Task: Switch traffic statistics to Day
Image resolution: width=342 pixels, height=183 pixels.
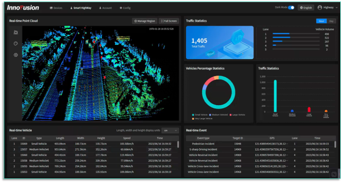Action: [x=331, y=21]
